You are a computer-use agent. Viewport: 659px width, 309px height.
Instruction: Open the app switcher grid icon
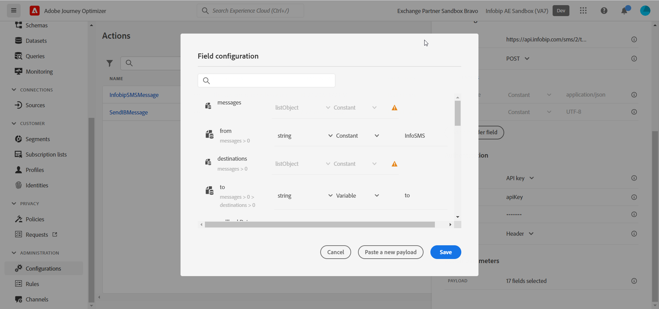tap(583, 11)
